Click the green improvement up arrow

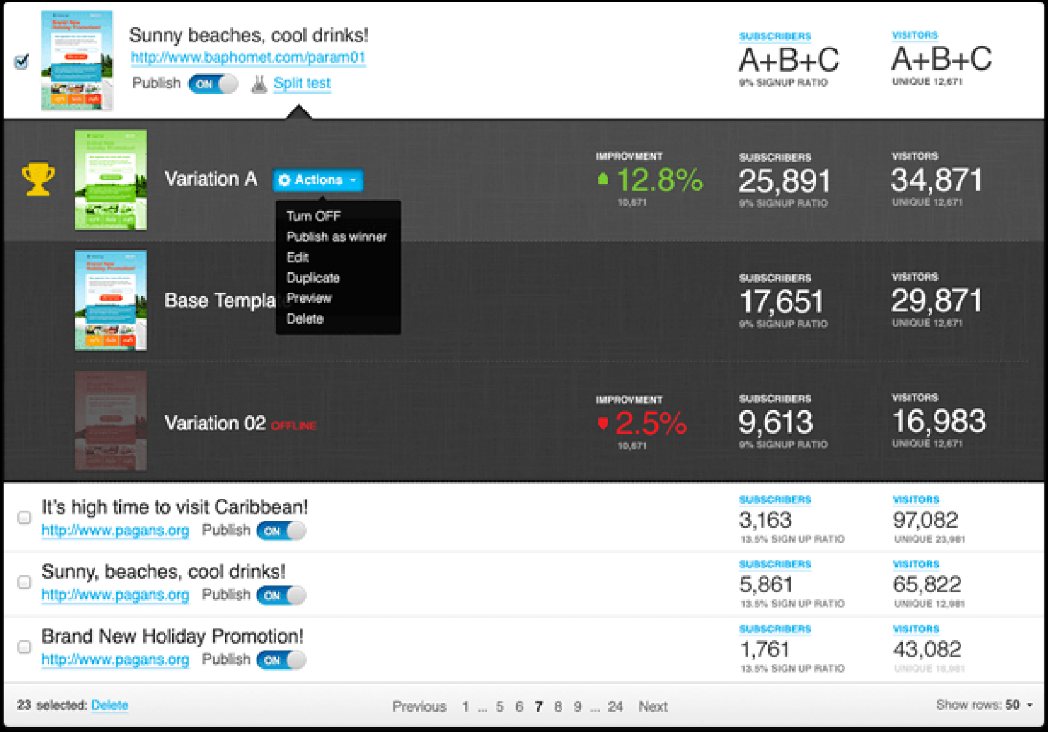click(x=603, y=179)
